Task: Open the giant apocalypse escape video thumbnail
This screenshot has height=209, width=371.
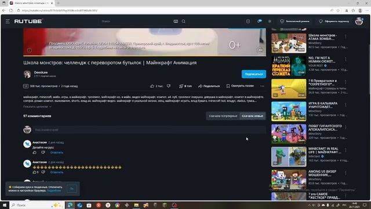Action: click(x=289, y=134)
